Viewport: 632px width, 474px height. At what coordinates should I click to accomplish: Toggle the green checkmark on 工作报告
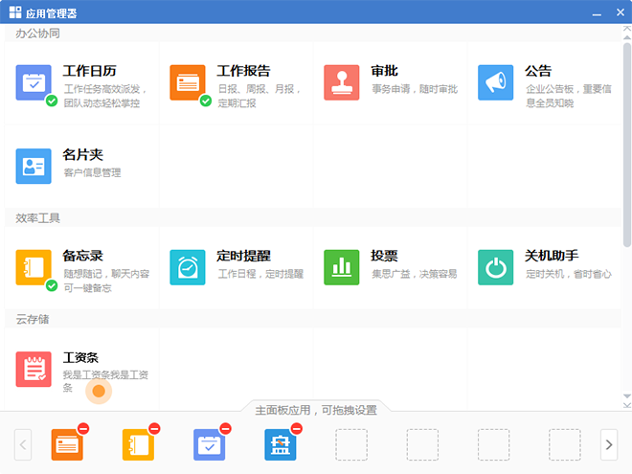tap(206, 101)
